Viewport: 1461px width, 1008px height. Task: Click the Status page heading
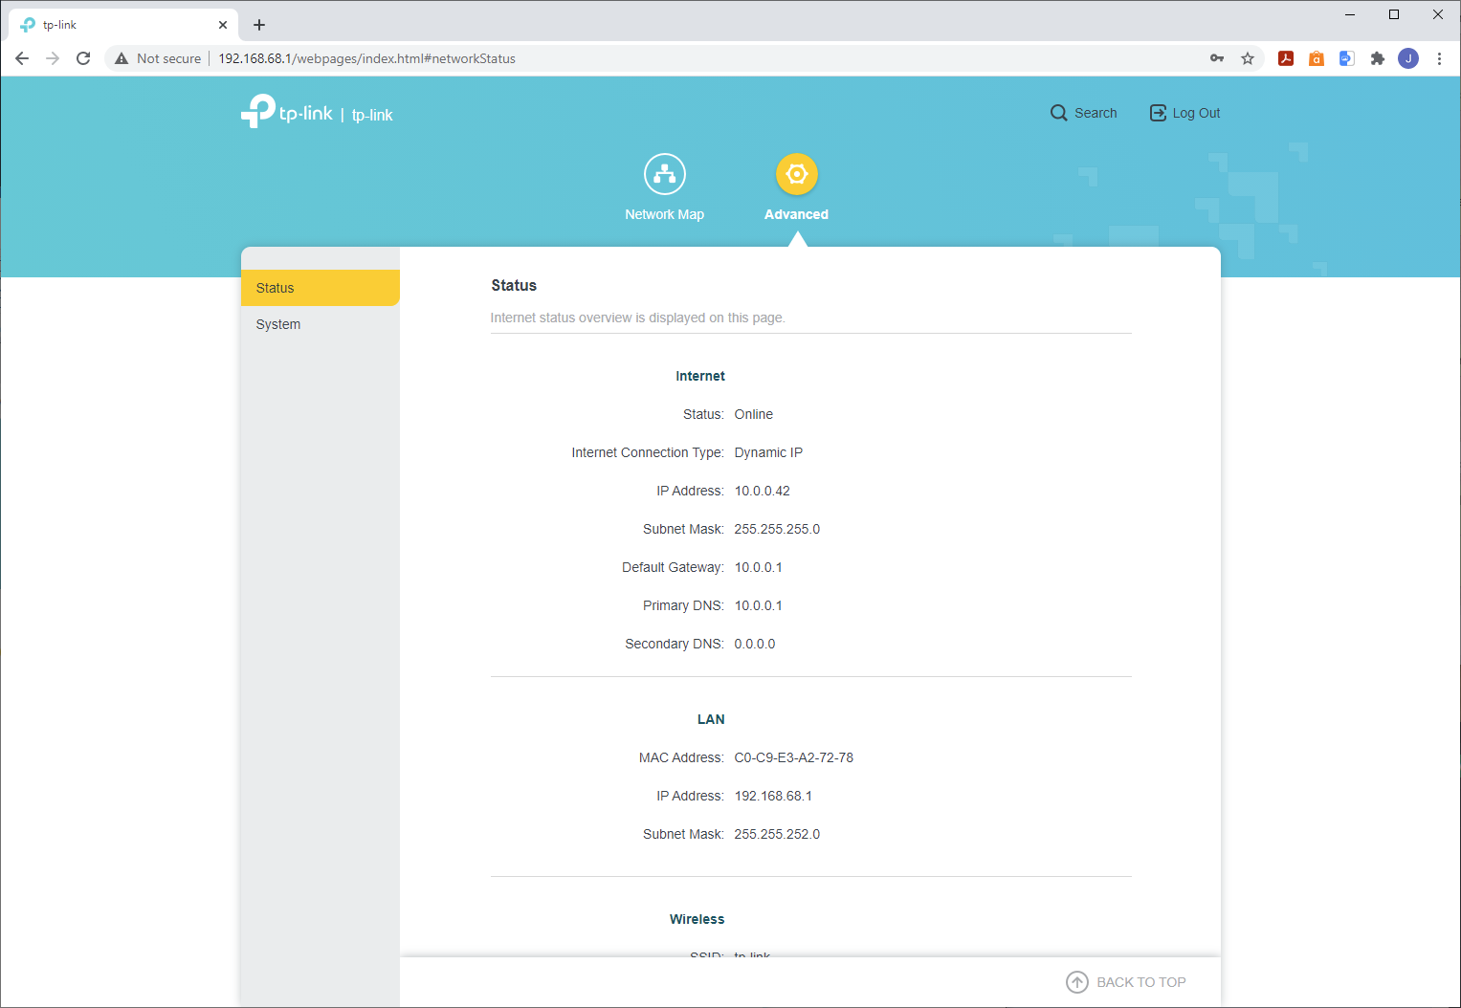(x=514, y=285)
